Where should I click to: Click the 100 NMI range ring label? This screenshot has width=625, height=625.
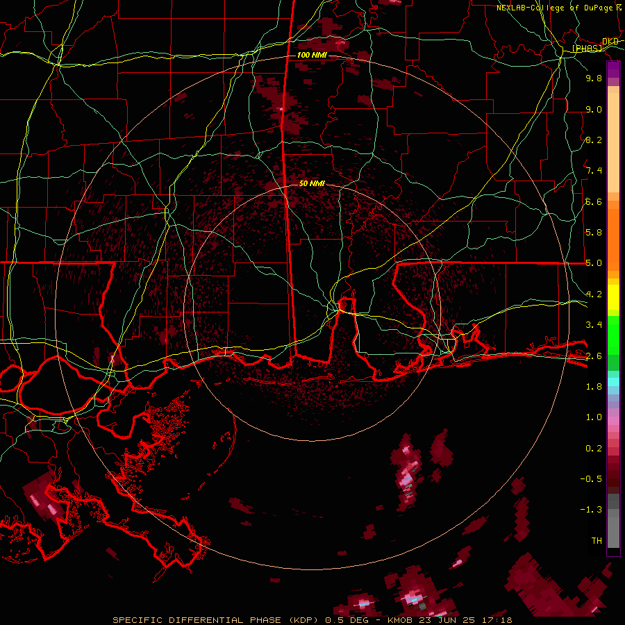[312, 55]
